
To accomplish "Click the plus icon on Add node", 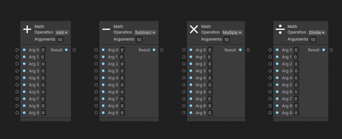I will tap(27, 29).
